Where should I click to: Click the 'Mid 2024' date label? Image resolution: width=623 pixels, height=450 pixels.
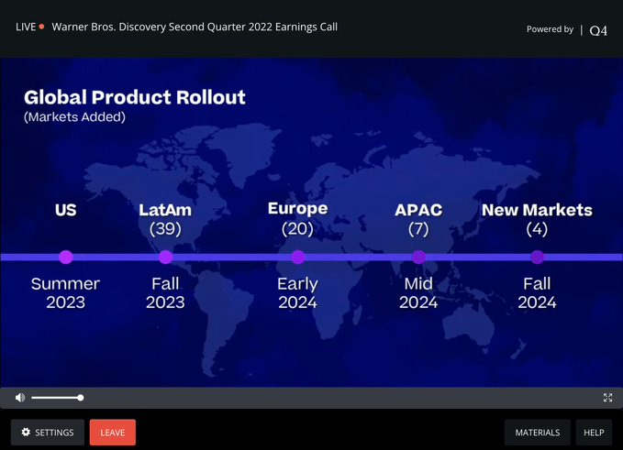[418, 293]
